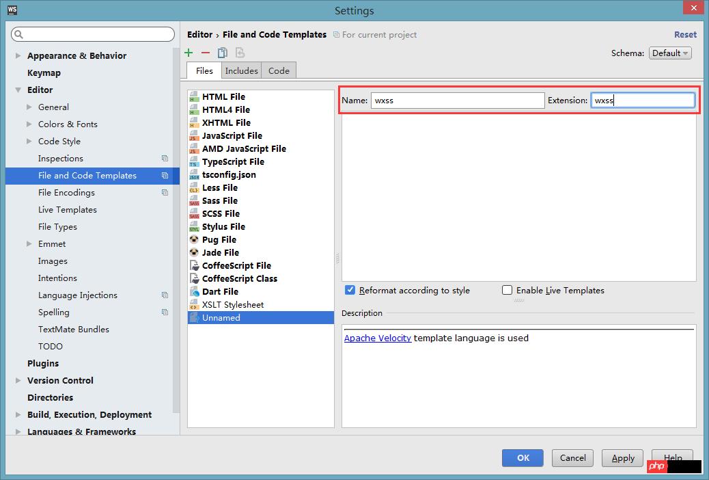Screen dimensions: 709x480
Task: Open the Apache Velocity link
Action: (377, 338)
